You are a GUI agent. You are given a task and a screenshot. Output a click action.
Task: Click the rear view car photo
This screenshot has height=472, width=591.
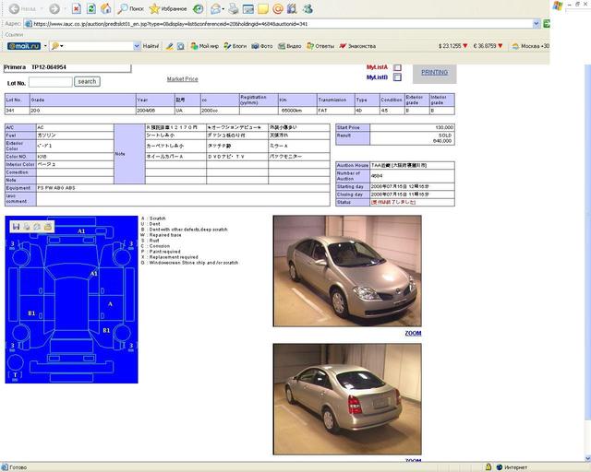(x=347, y=399)
